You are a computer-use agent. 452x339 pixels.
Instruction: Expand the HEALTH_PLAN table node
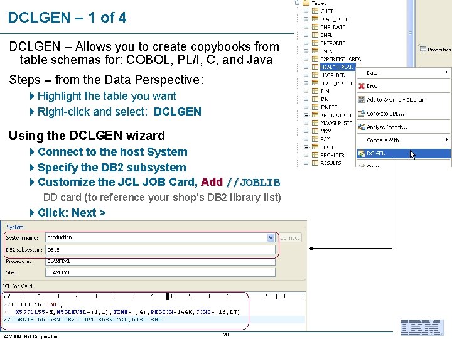tap(306, 67)
